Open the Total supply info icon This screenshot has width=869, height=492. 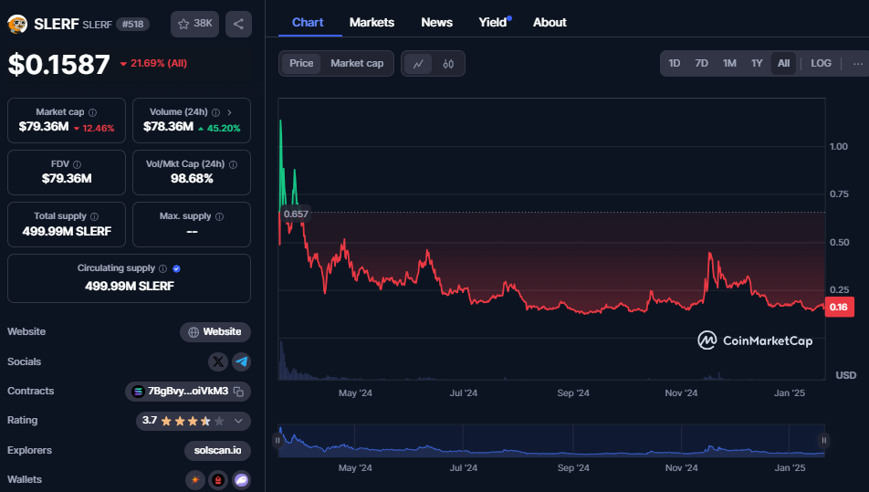95,216
